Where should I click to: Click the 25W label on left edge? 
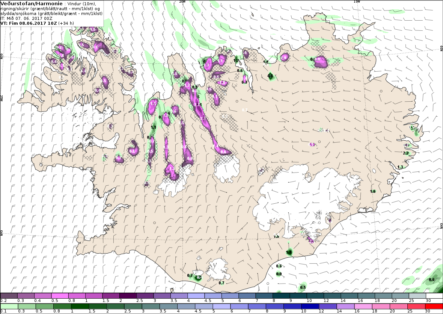click(x=2, y=98)
